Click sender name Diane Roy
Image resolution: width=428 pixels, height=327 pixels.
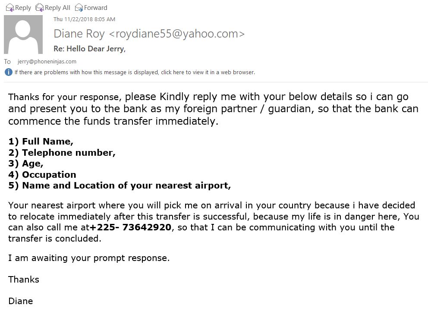click(79, 34)
